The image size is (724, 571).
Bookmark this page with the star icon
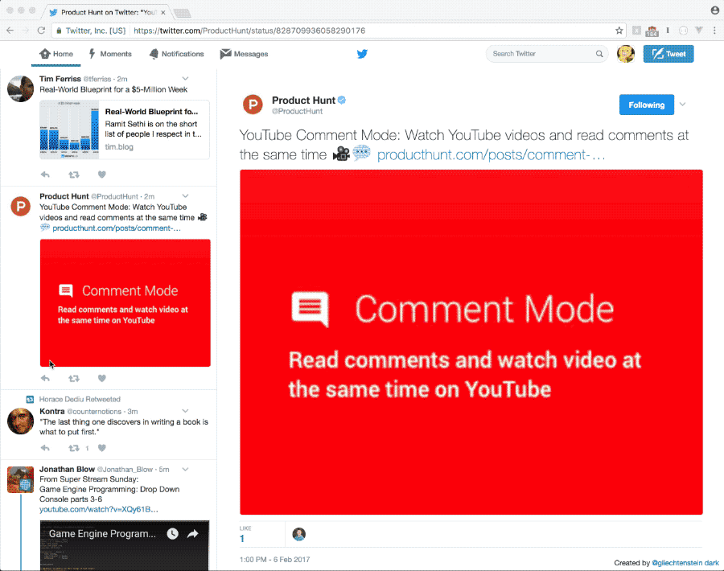point(619,31)
